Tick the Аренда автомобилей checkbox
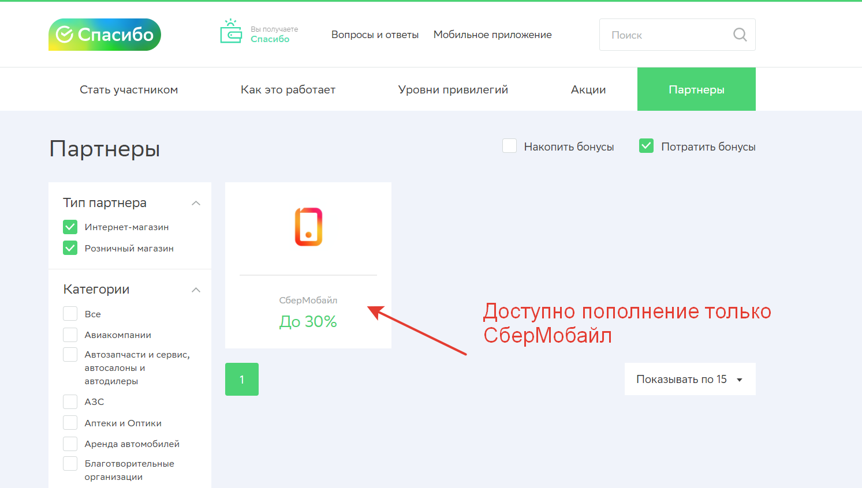 click(x=70, y=444)
